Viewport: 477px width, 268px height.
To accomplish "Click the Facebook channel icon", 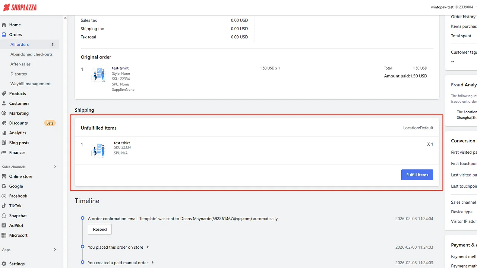I will (x=4, y=196).
